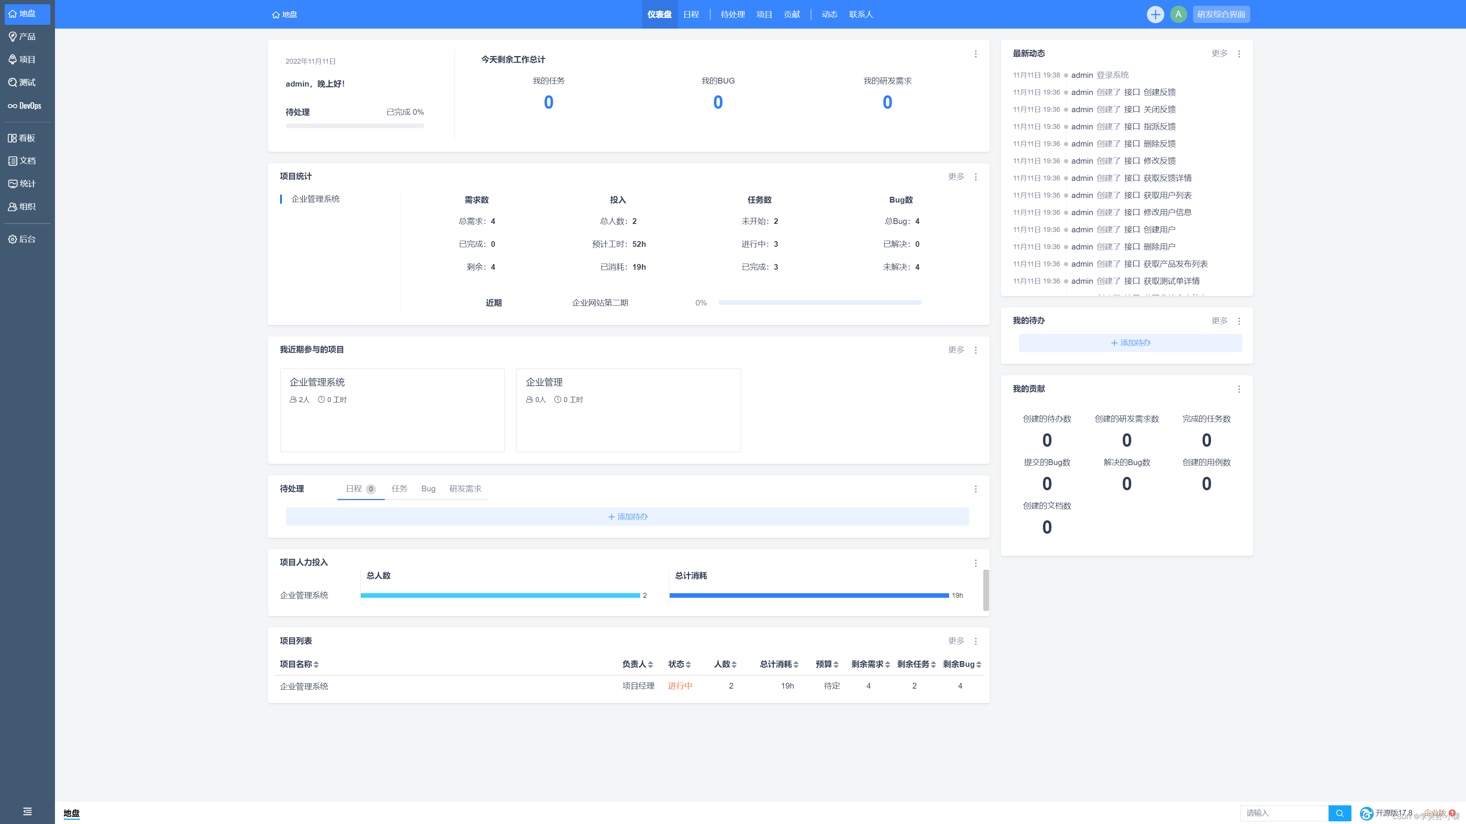Click 更多 link in 项目统计 block
This screenshot has width=1466, height=824.
coord(956,177)
